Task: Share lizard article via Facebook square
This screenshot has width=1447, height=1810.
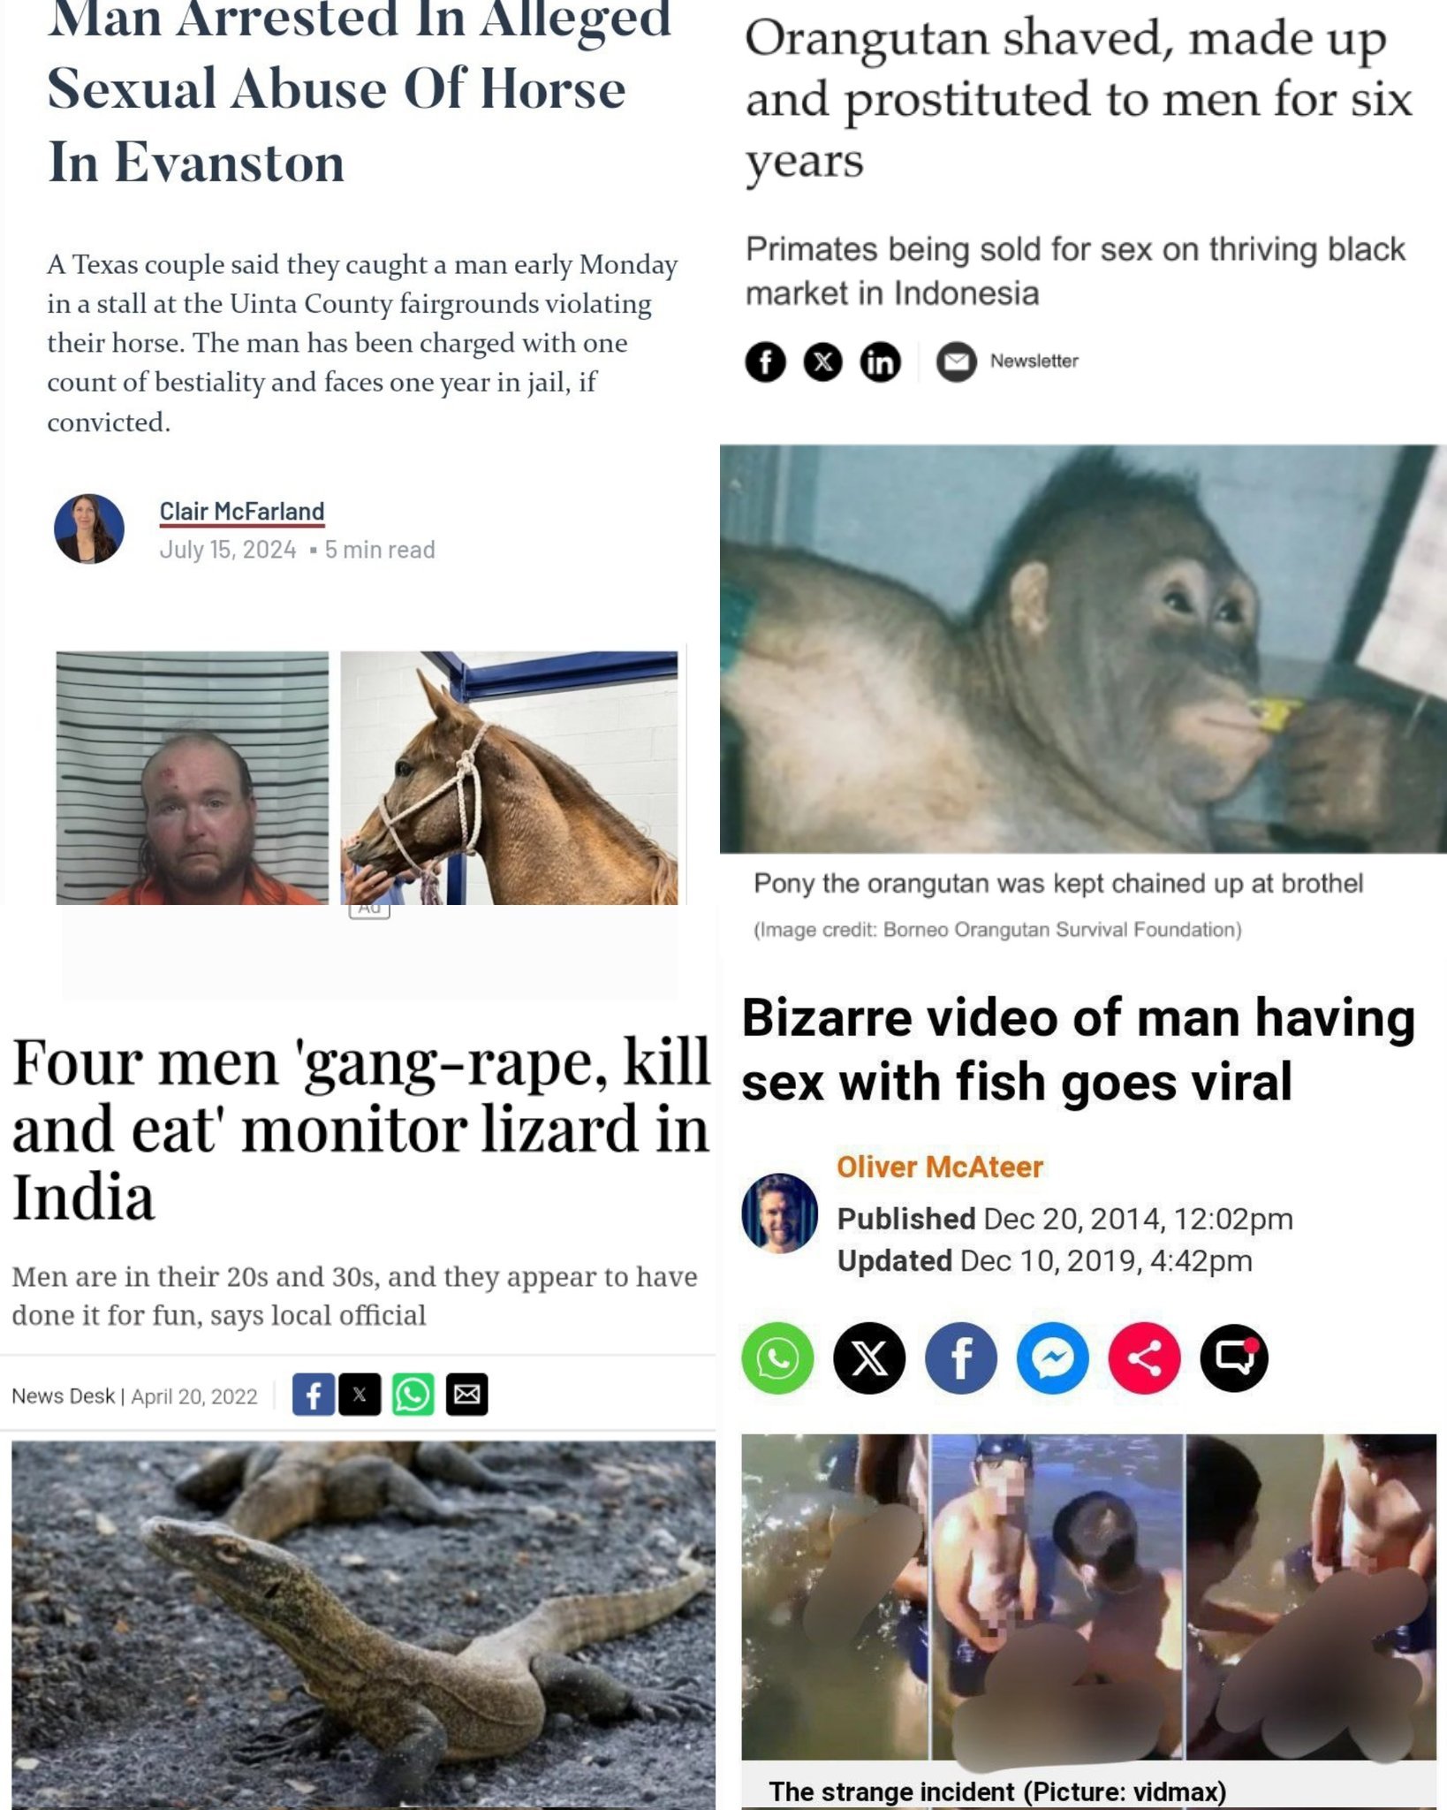Action: coord(314,1395)
